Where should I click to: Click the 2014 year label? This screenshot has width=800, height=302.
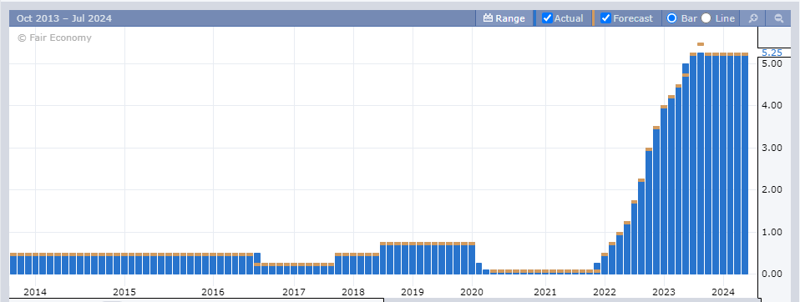coord(35,292)
